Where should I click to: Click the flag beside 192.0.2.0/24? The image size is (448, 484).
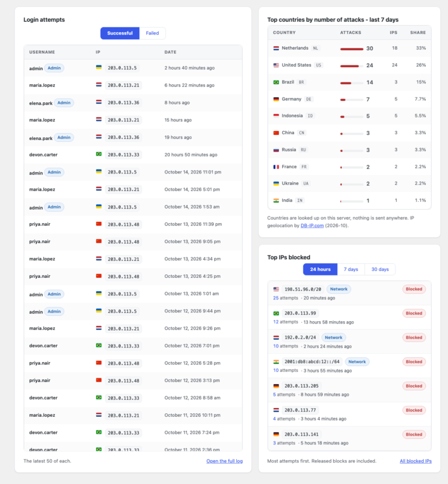[276, 337]
